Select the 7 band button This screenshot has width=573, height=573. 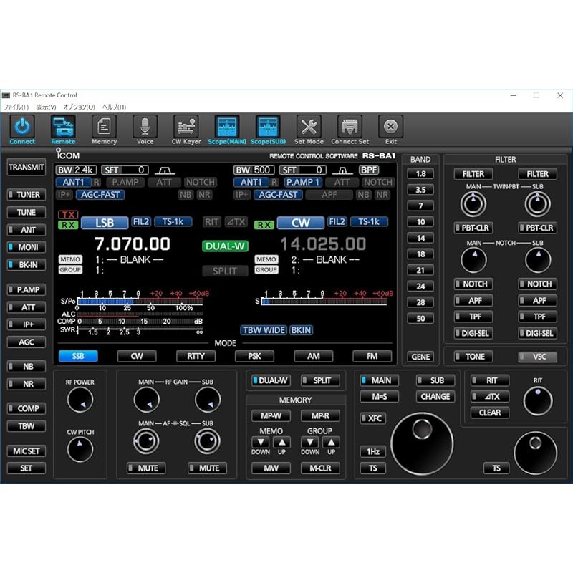(x=420, y=206)
